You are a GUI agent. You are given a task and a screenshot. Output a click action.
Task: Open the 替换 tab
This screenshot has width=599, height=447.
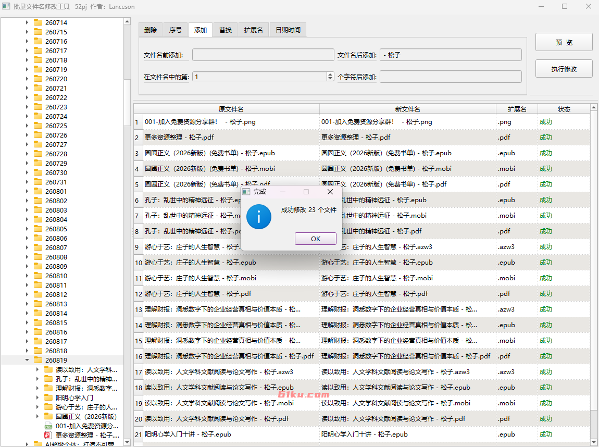pyautogui.click(x=226, y=30)
